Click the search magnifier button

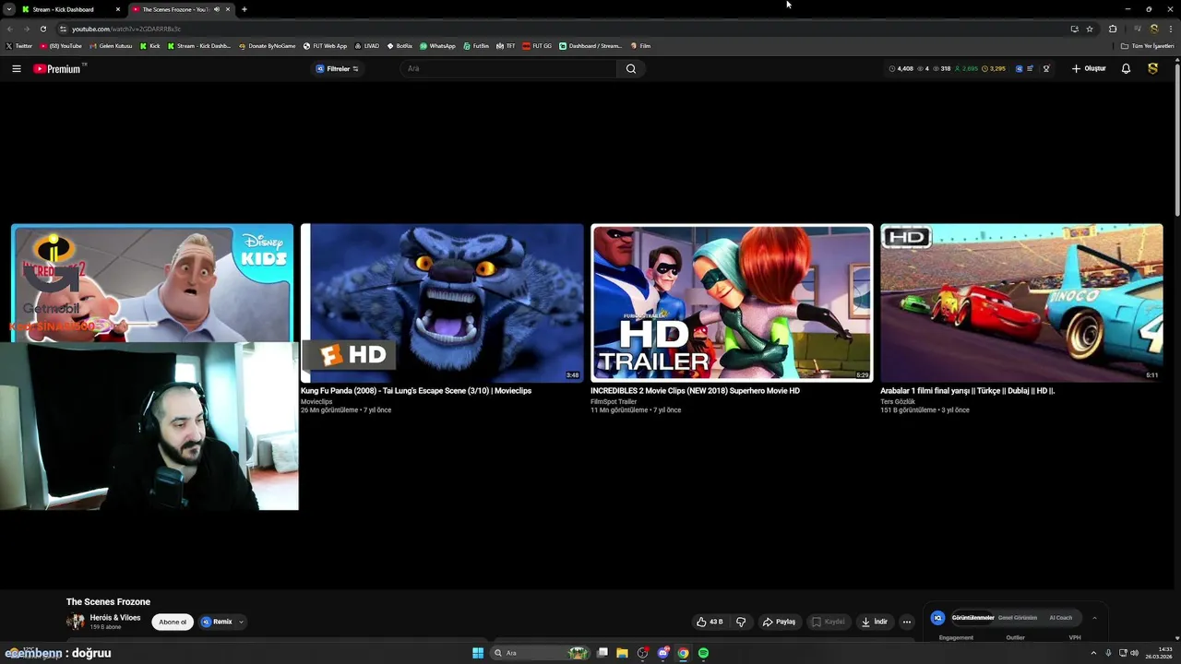pyautogui.click(x=631, y=68)
